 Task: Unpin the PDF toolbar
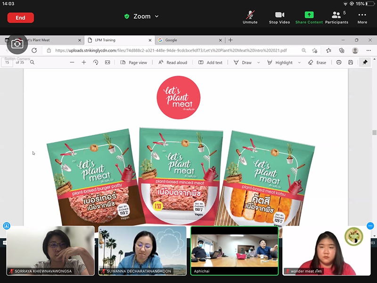365,62
